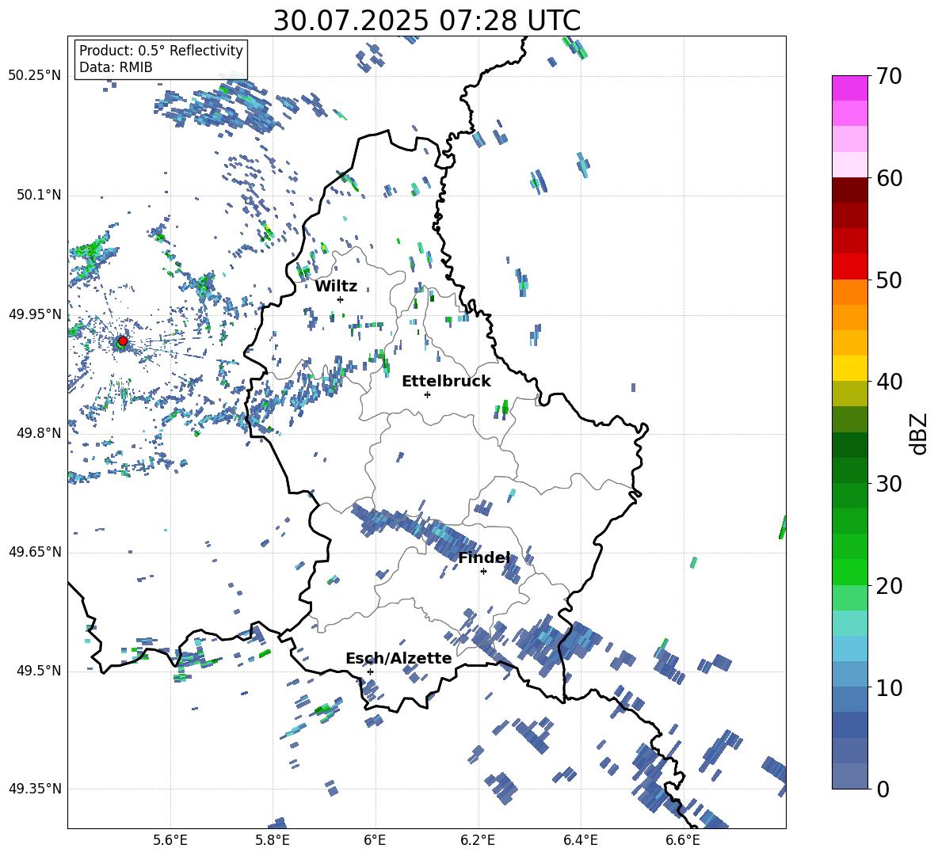Pick the bright red band just above 50 dBZ
The image size is (938, 856).
(x=849, y=267)
